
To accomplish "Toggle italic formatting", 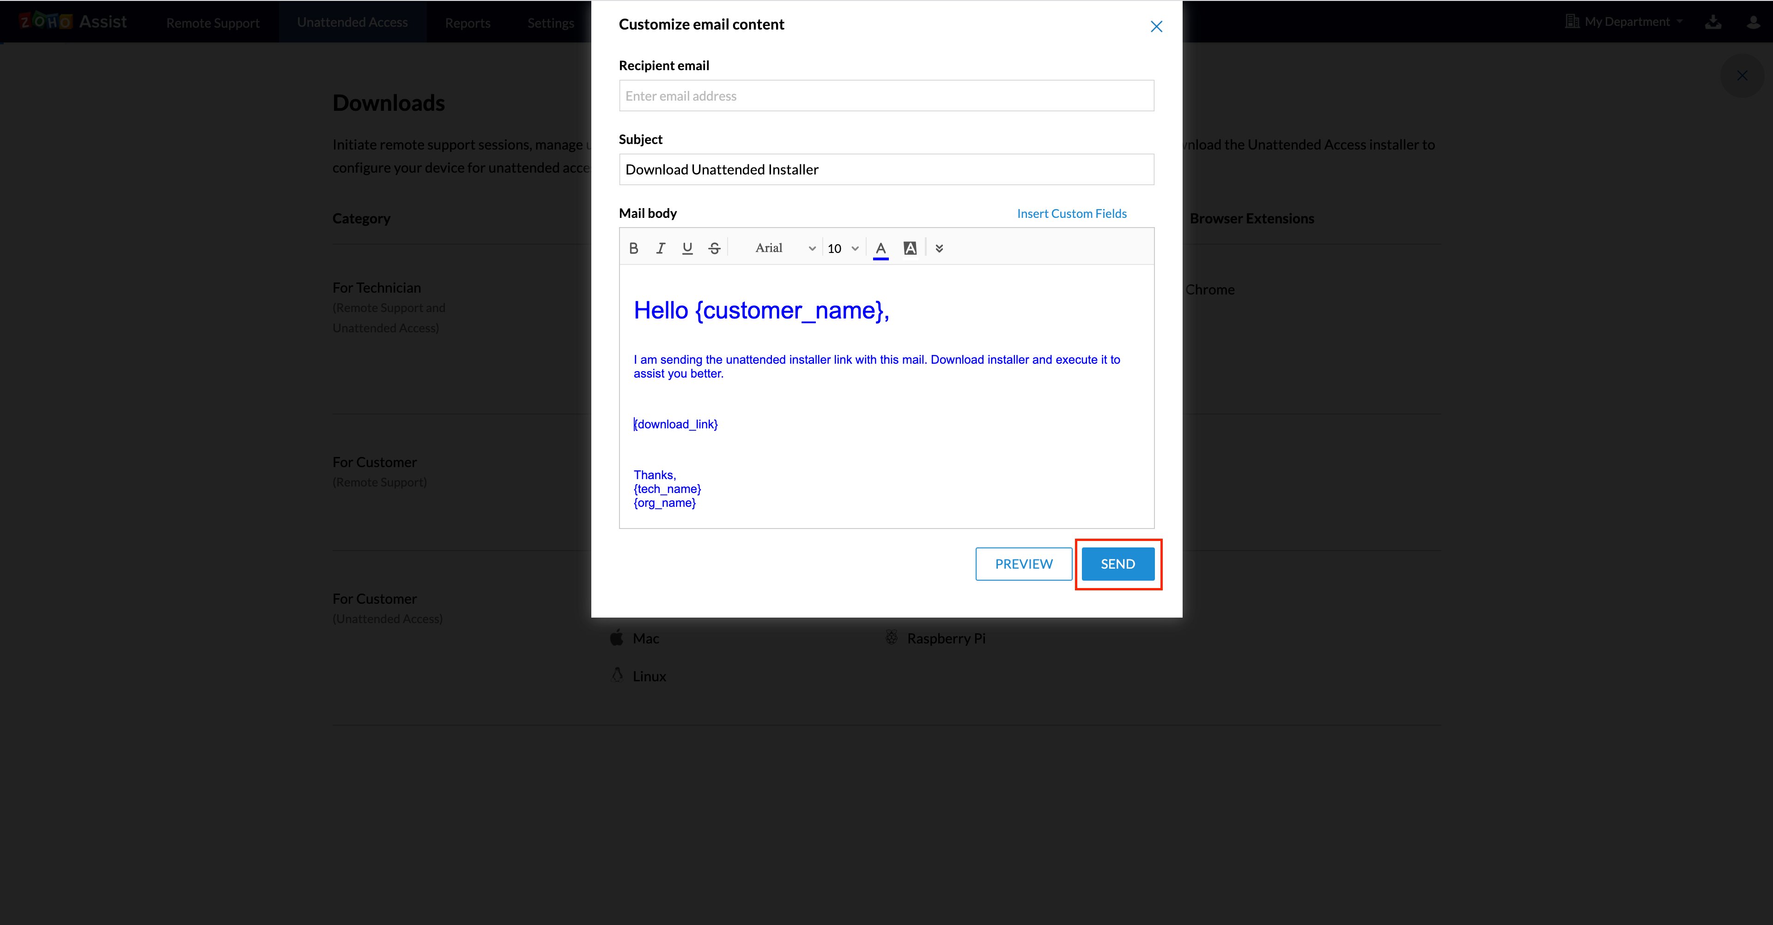I will (660, 248).
